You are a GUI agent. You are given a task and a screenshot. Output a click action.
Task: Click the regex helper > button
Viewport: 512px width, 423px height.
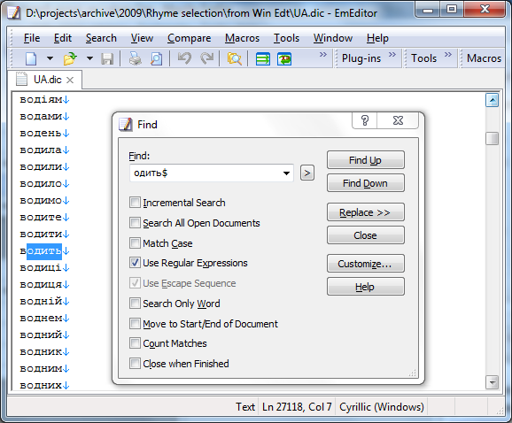(307, 173)
